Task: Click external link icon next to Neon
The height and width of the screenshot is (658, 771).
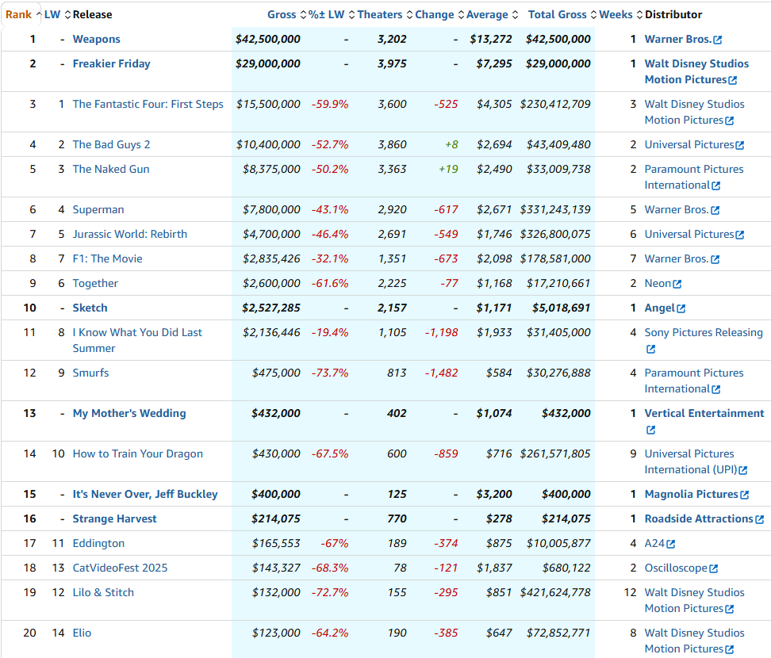Action: 677,284
